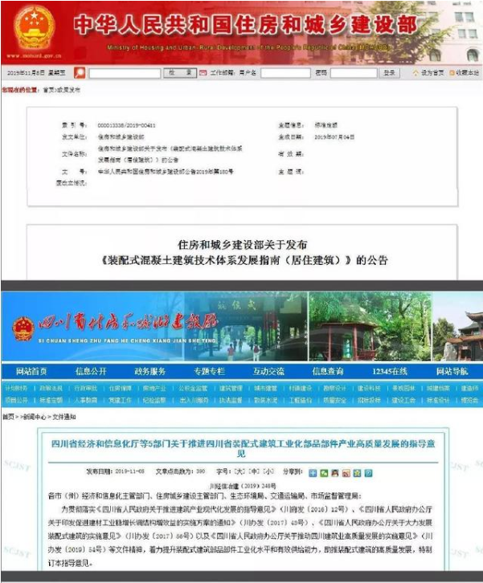Screen dimensions: 483x583
Task: Click 建筑管理 sub-navigation link
Action: (x=231, y=388)
